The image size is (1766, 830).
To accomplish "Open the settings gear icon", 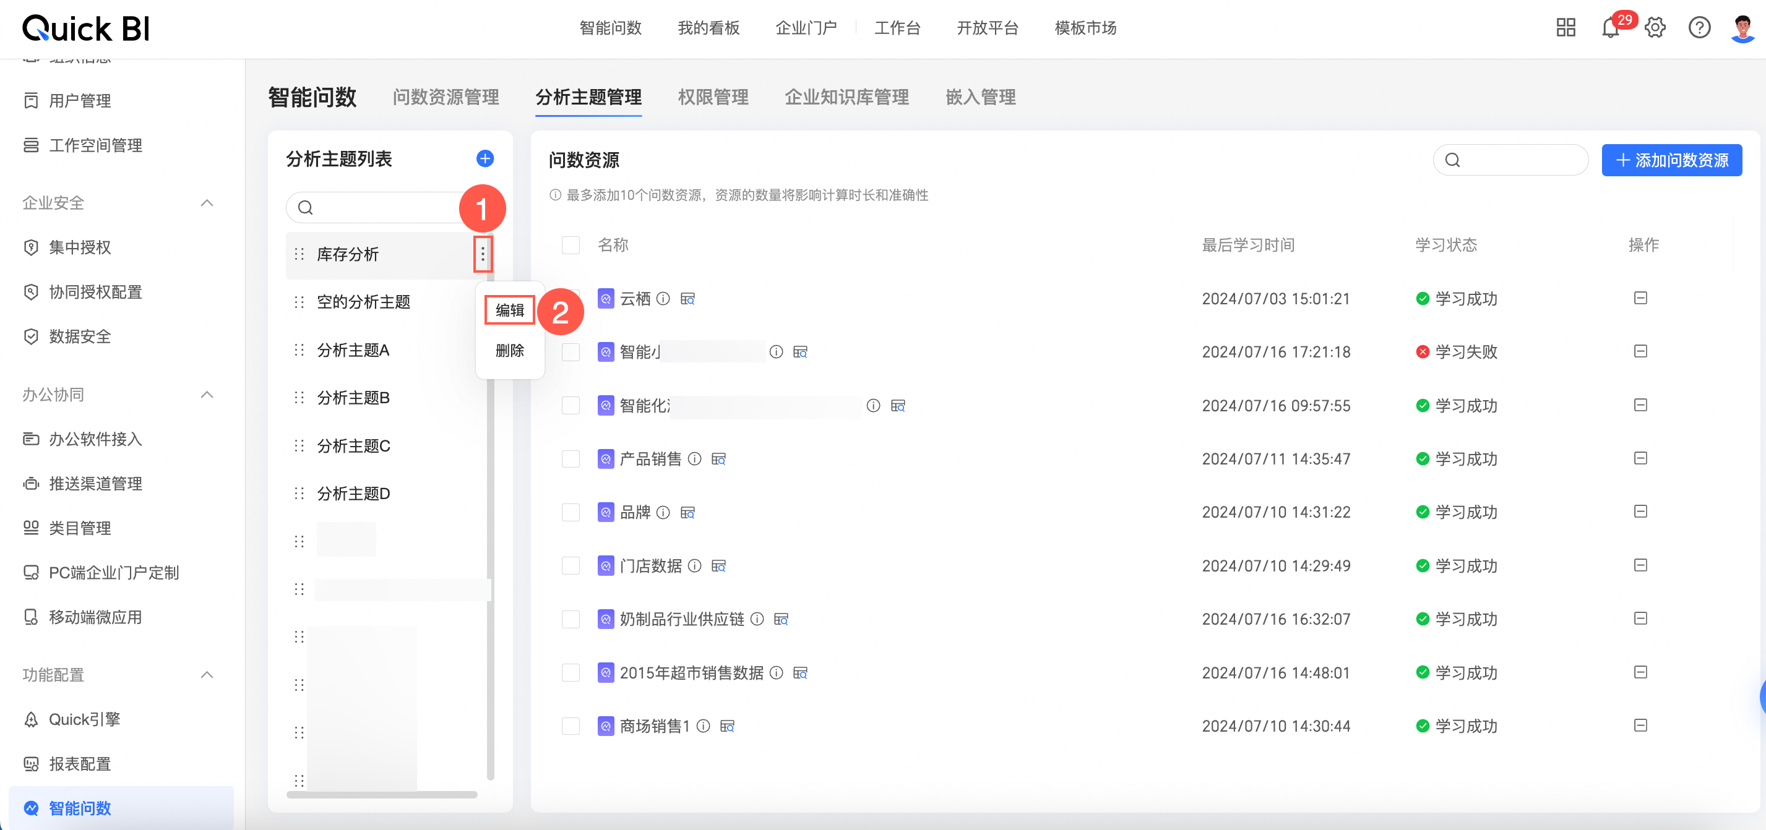I will (x=1655, y=27).
